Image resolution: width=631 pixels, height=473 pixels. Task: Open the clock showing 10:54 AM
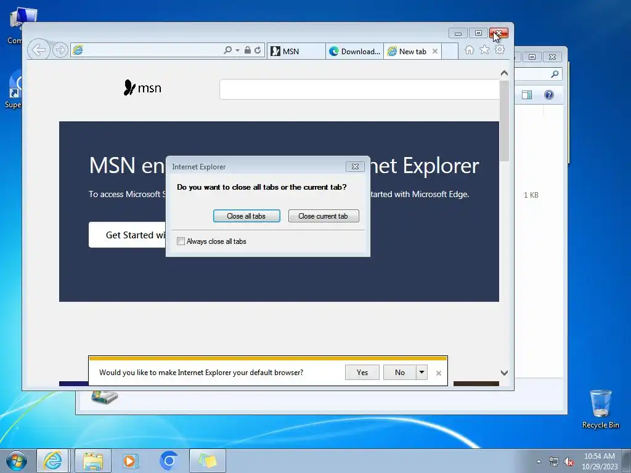click(x=600, y=461)
